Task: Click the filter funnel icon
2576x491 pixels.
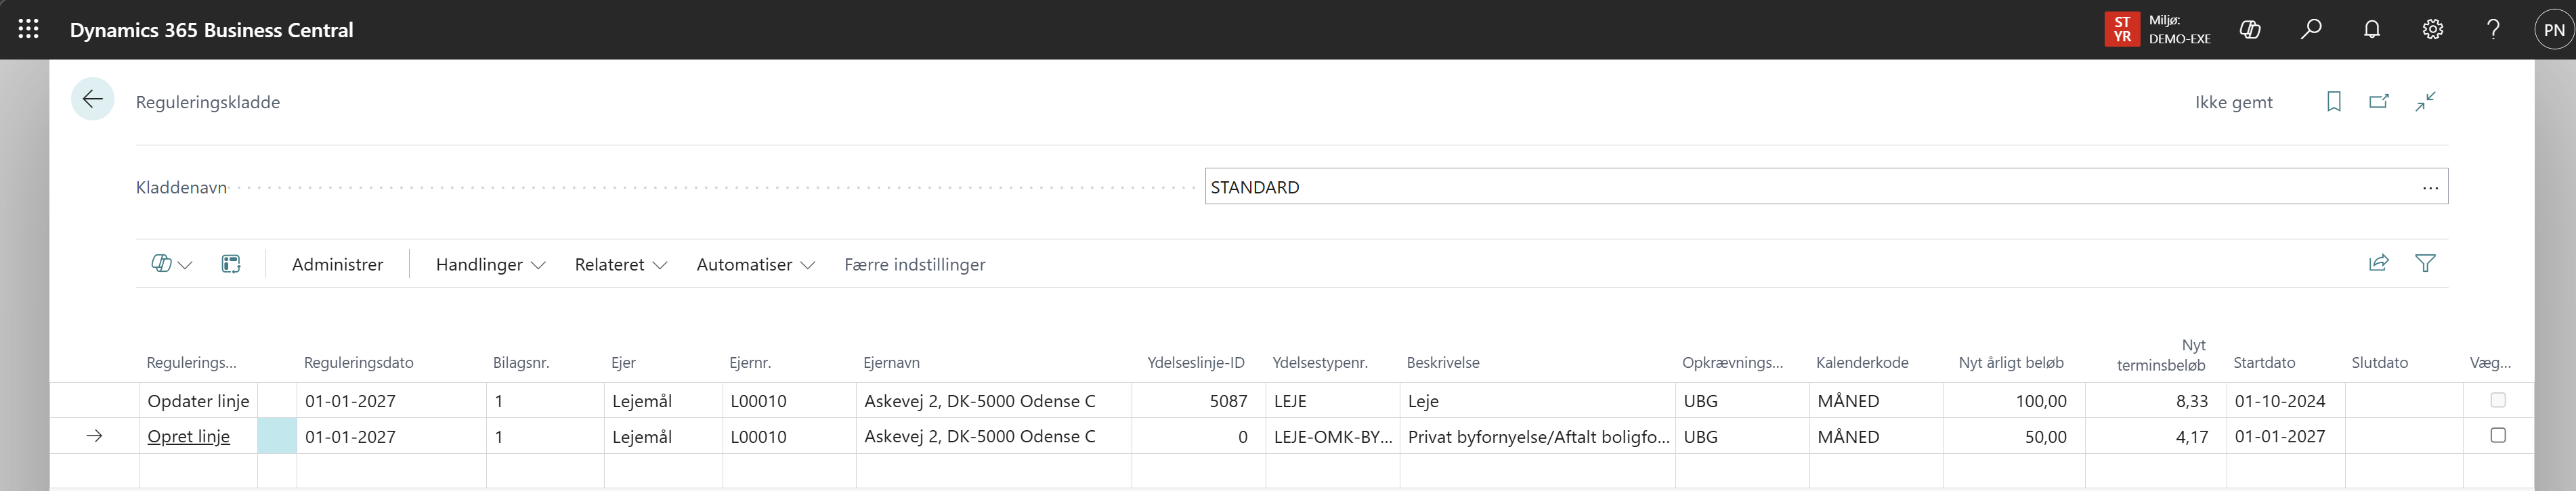Action: [x=2425, y=264]
